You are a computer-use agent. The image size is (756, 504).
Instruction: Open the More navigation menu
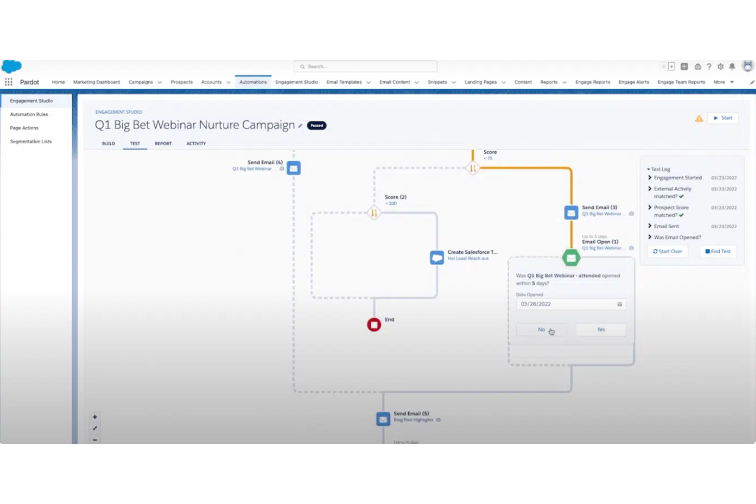click(x=724, y=82)
